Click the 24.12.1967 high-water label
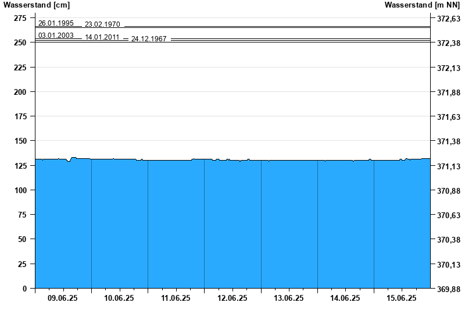465x320 pixels. pos(149,39)
